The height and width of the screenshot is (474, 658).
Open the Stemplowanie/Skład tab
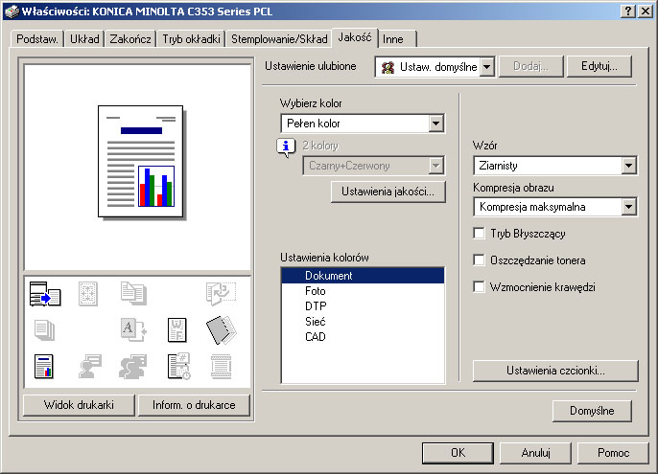click(279, 39)
